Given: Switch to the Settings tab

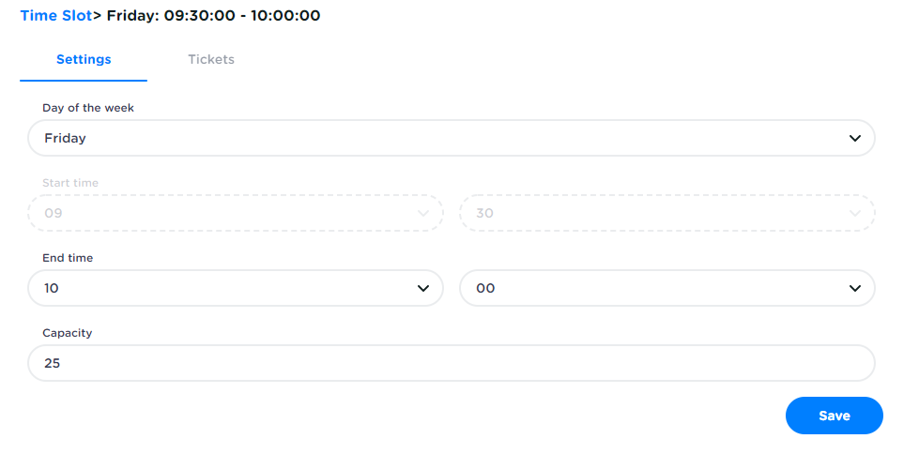Looking at the screenshot, I should point(84,60).
